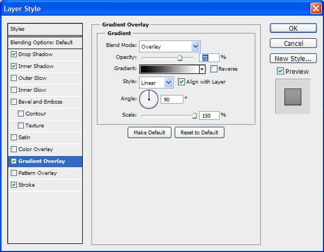Uncheck the Inner Shadow checkbox

click(14, 66)
